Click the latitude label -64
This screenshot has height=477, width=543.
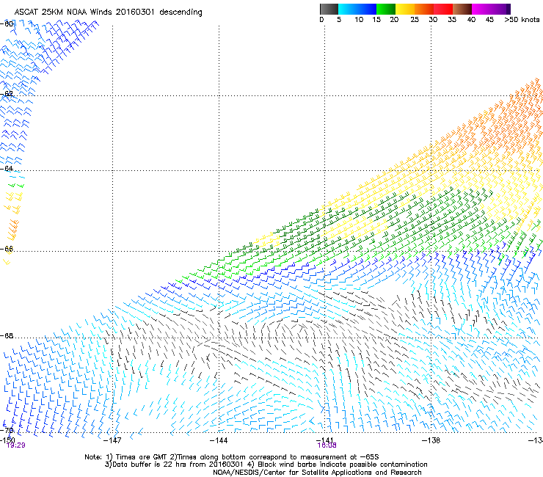[x=7, y=169]
